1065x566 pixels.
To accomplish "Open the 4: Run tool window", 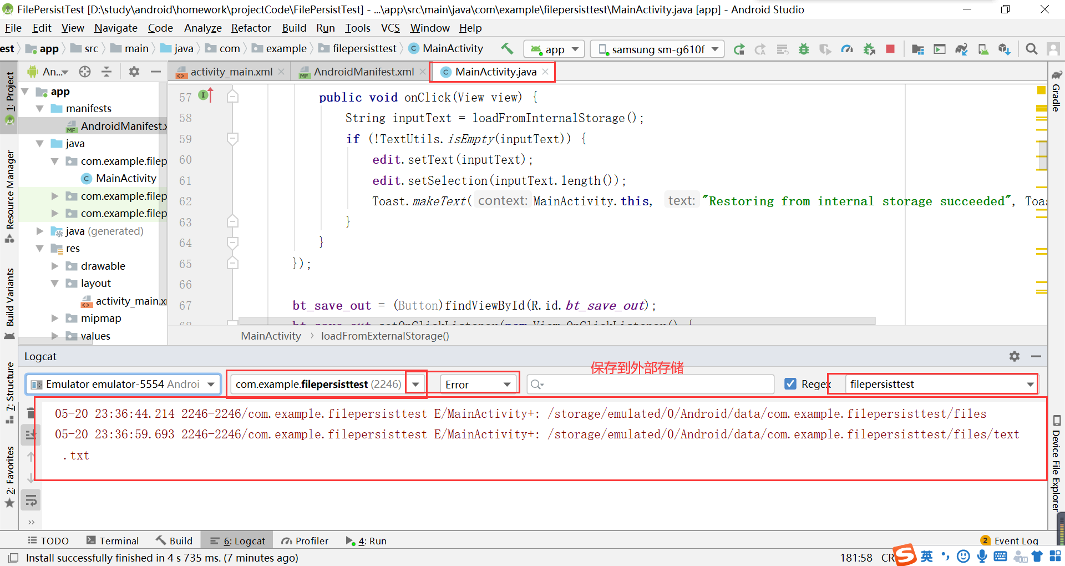I will (x=366, y=540).
